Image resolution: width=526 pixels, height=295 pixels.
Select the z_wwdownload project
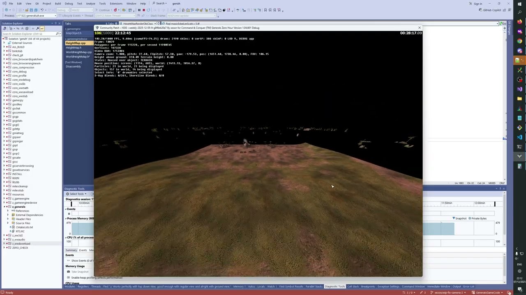[21, 244]
